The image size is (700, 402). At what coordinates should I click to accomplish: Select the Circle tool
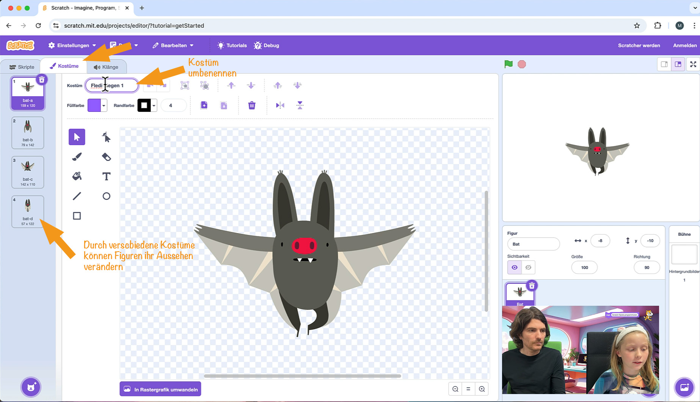pos(106,196)
